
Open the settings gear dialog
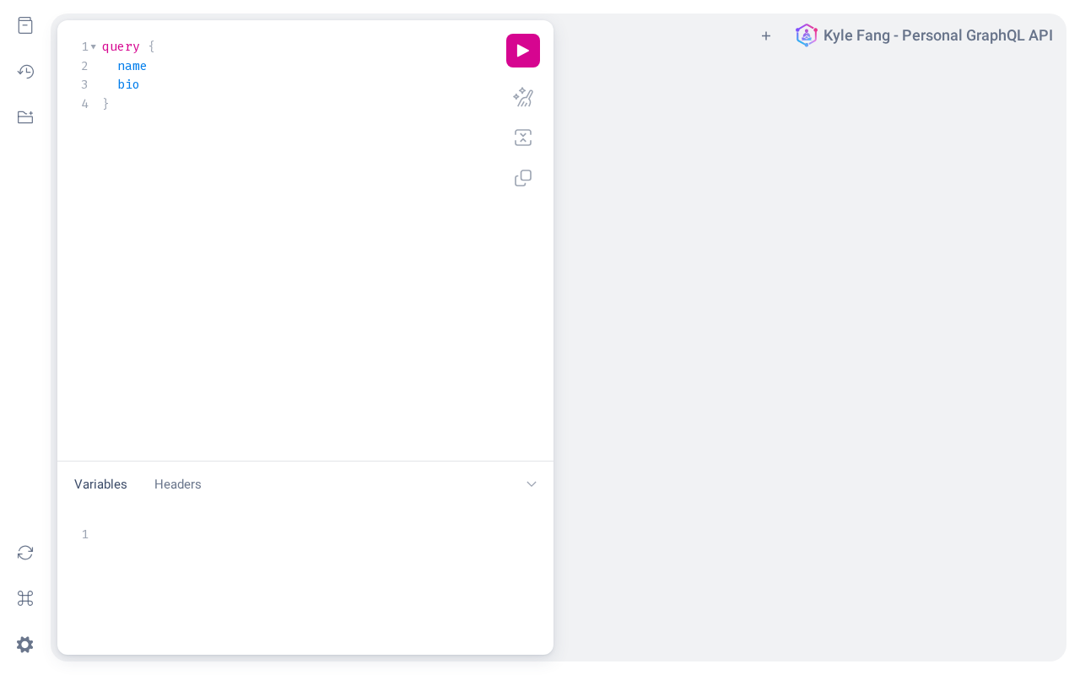click(x=25, y=645)
